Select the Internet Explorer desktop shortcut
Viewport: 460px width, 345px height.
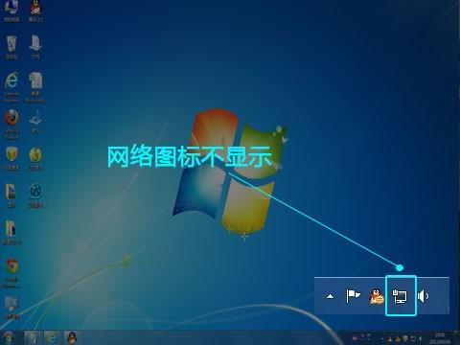pos(11,86)
